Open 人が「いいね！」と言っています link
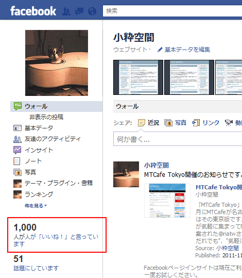242x278 pixels. (56, 240)
